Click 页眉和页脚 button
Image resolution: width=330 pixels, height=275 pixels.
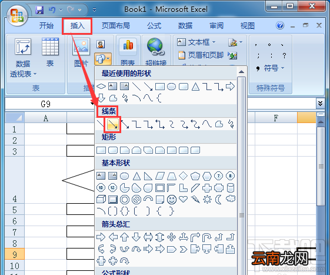pyautogui.click(x=201, y=55)
